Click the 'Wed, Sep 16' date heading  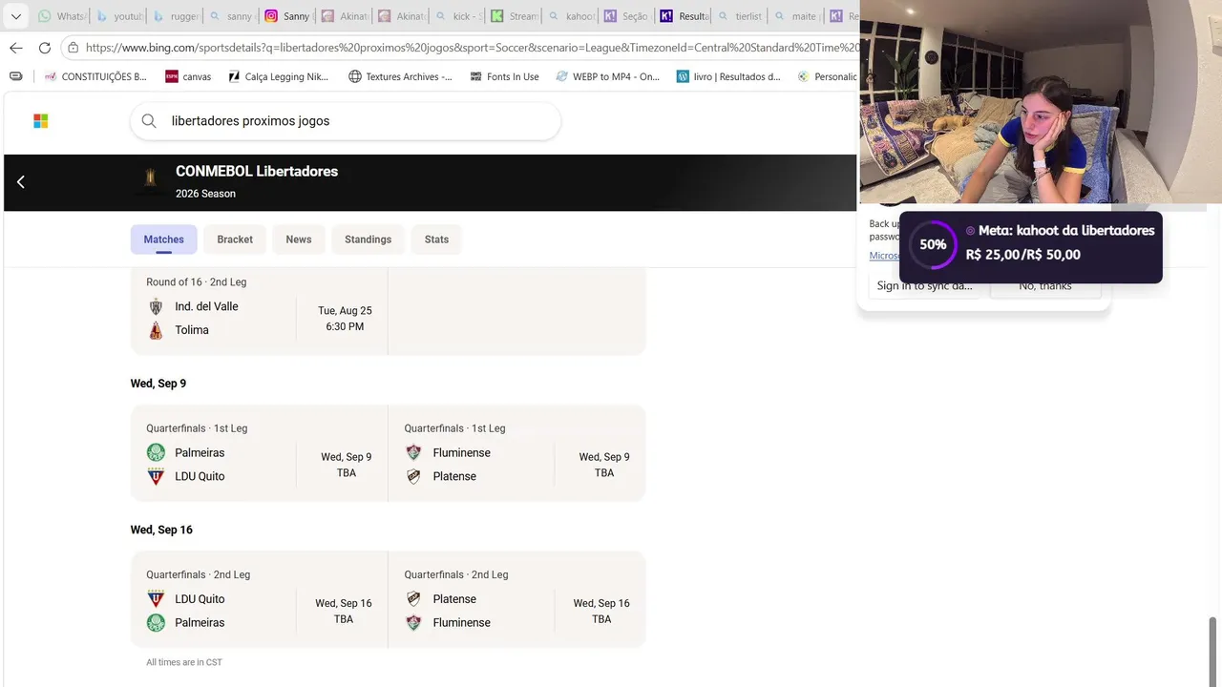pos(161,530)
